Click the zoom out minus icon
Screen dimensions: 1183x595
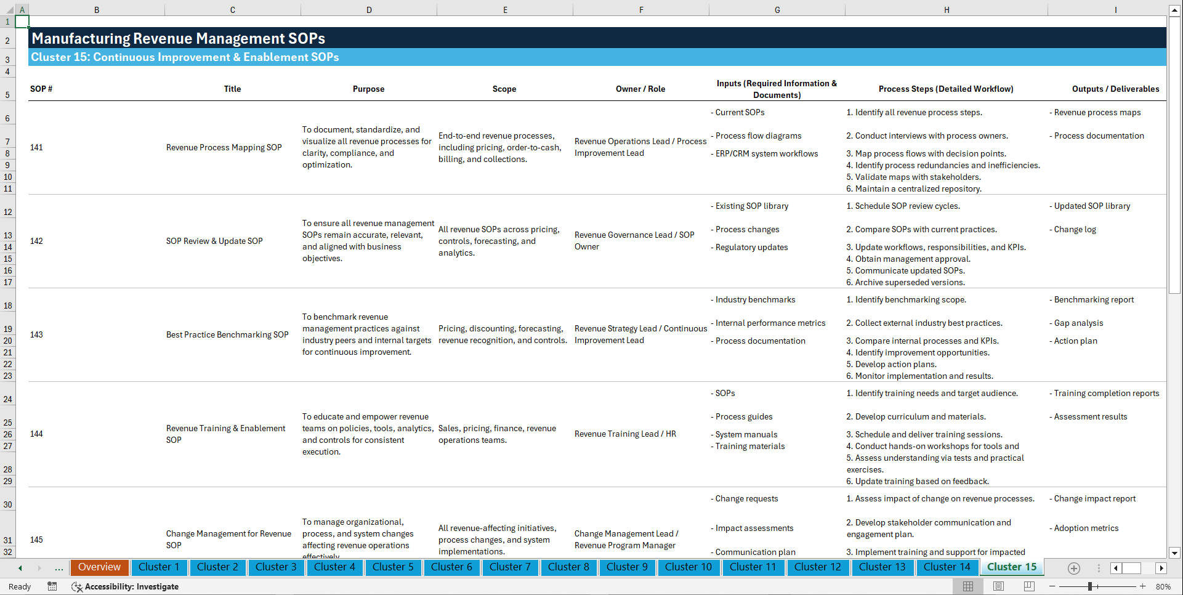pos(1052,586)
